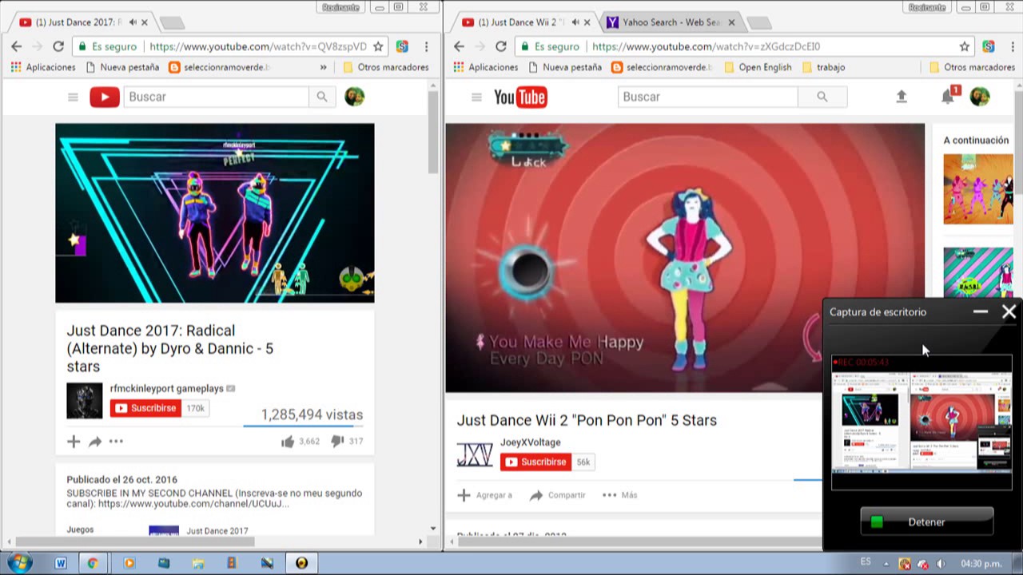The height and width of the screenshot is (575, 1023).
Task: Click Detener to stop the screen recording
Action: pyautogui.click(x=926, y=521)
